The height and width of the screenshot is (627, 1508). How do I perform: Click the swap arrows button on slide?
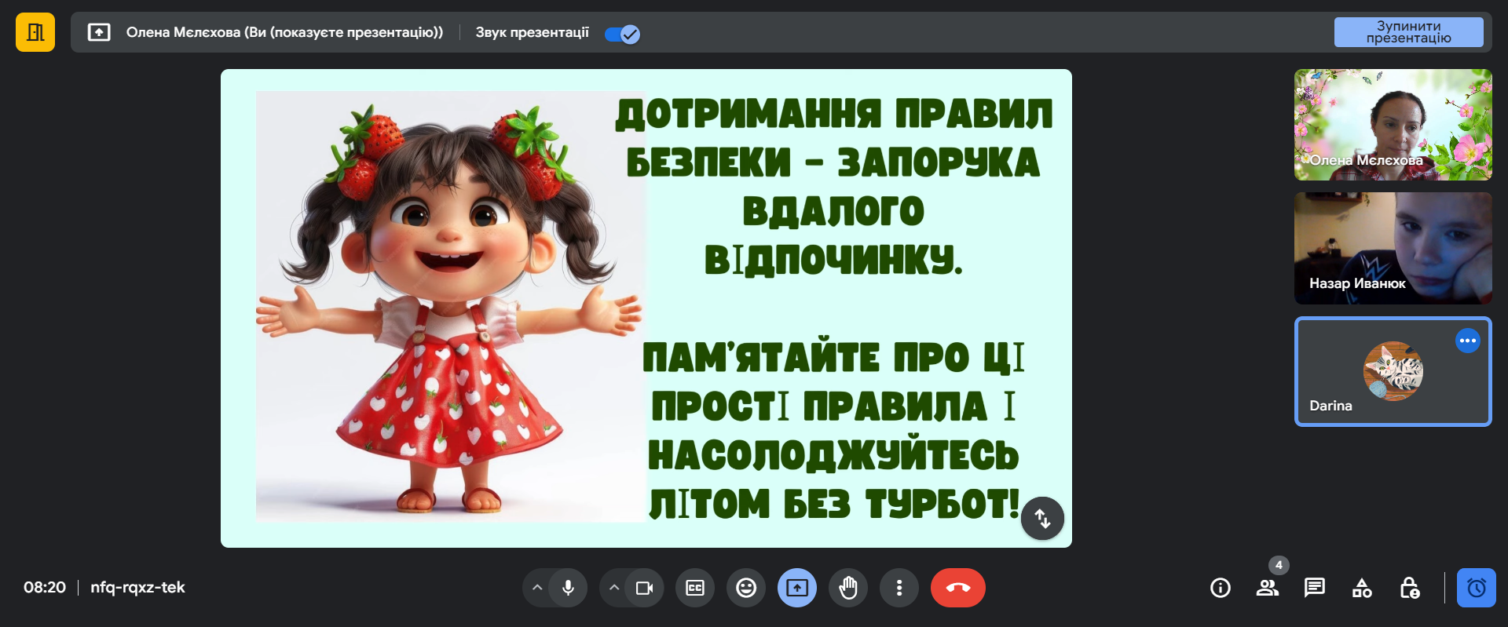coord(1042,518)
